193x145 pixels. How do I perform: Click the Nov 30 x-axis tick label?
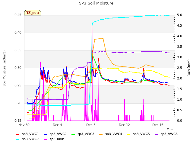pyautogui.click(x=24, y=125)
